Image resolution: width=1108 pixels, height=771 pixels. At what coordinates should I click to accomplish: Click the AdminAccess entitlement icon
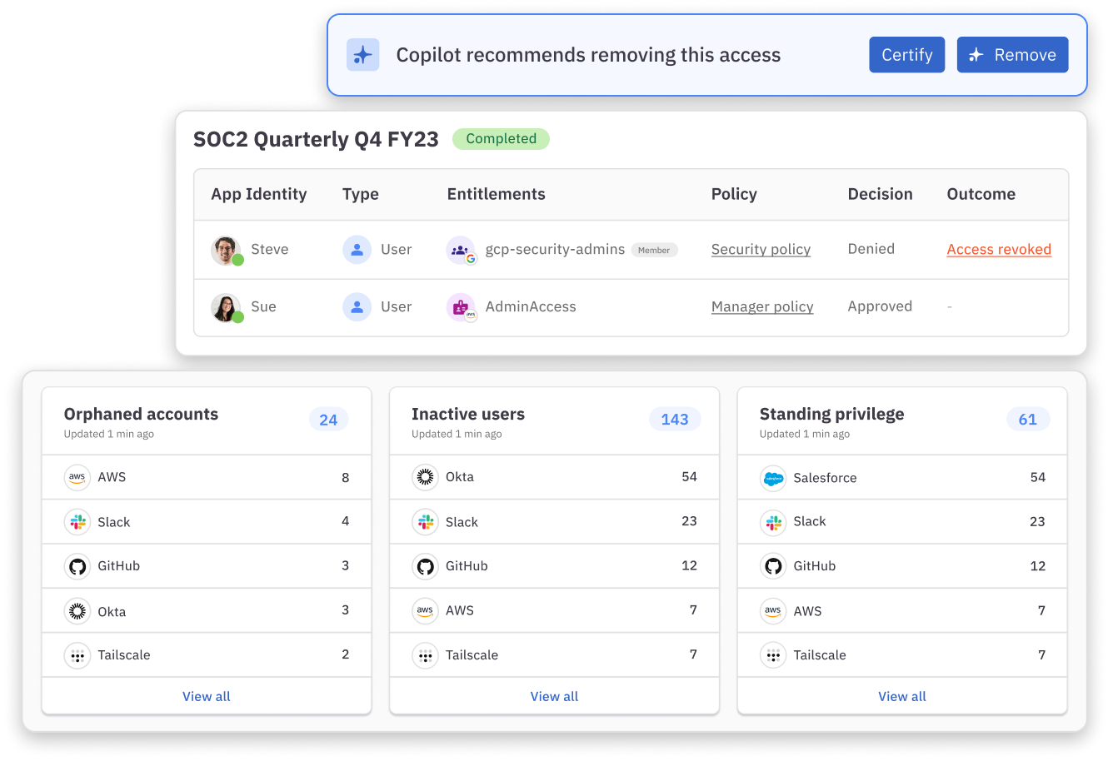point(461,307)
